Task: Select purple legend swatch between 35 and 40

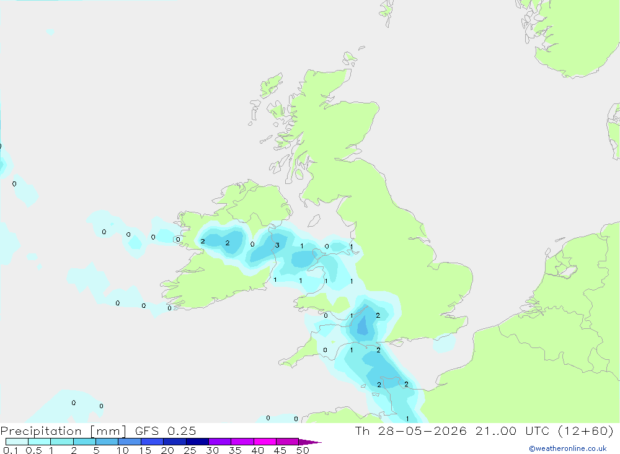Action: click(242, 442)
